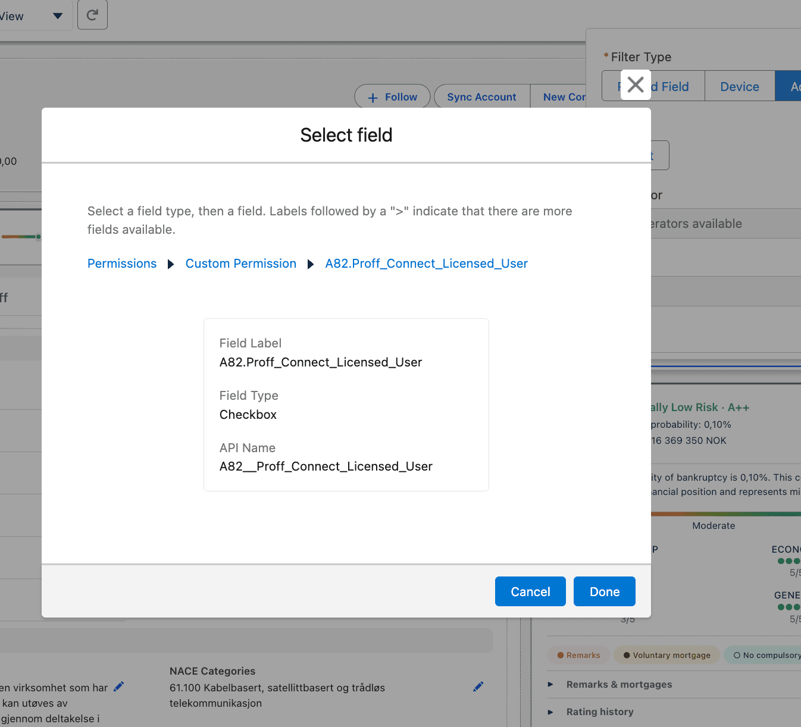Click the Select field dialog title
Viewport: 801px width, 727px height.
[x=346, y=135]
